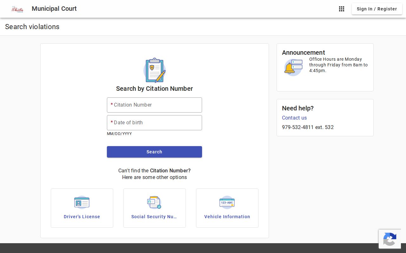
Task: Click "Here are some other options" text
Action: [x=154, y=177]
